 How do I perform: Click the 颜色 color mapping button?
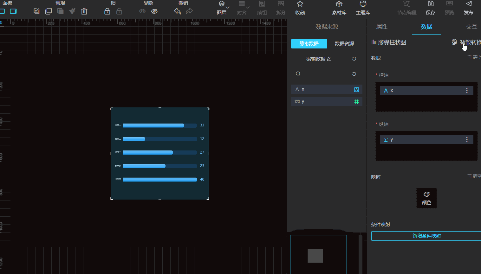click(x=426, y=198)
